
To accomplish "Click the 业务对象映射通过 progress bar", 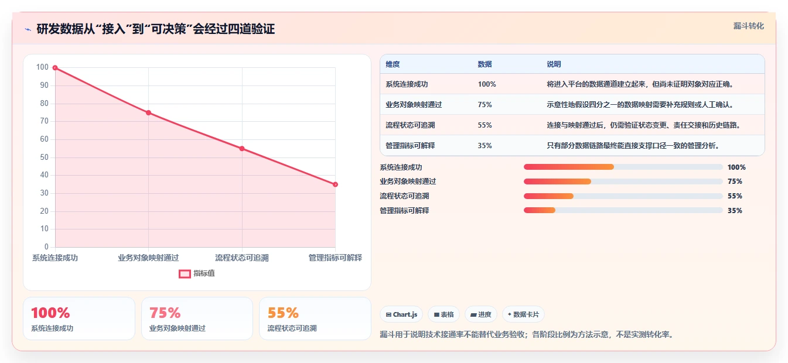I will (x=623, y=181).
